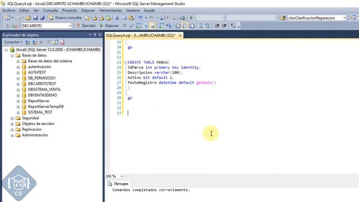Click the Cut scissors icon
Screen dimensions: 359x202
[117, 18]
